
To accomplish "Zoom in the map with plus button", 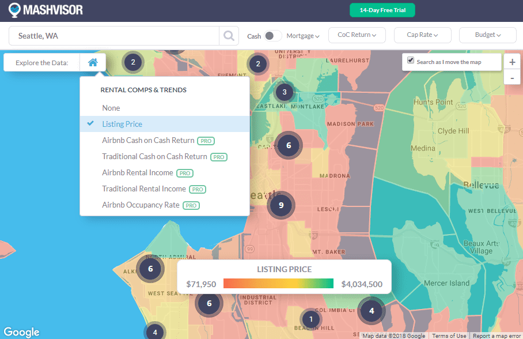I will click(x=512, y=62).
